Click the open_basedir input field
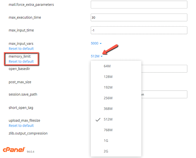The image size is (196, 158). (164, 69)
